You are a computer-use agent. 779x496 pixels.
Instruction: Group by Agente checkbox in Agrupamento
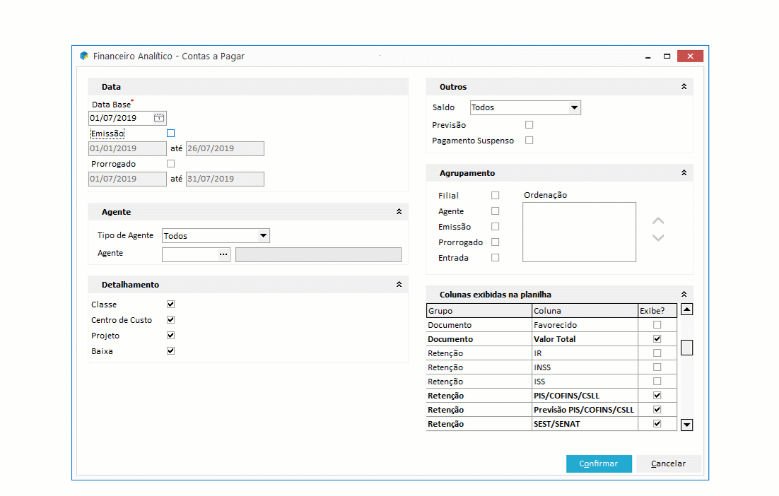[496, 211]
